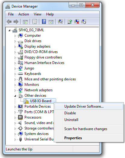Close the Device Manager window

coord(92,5)
